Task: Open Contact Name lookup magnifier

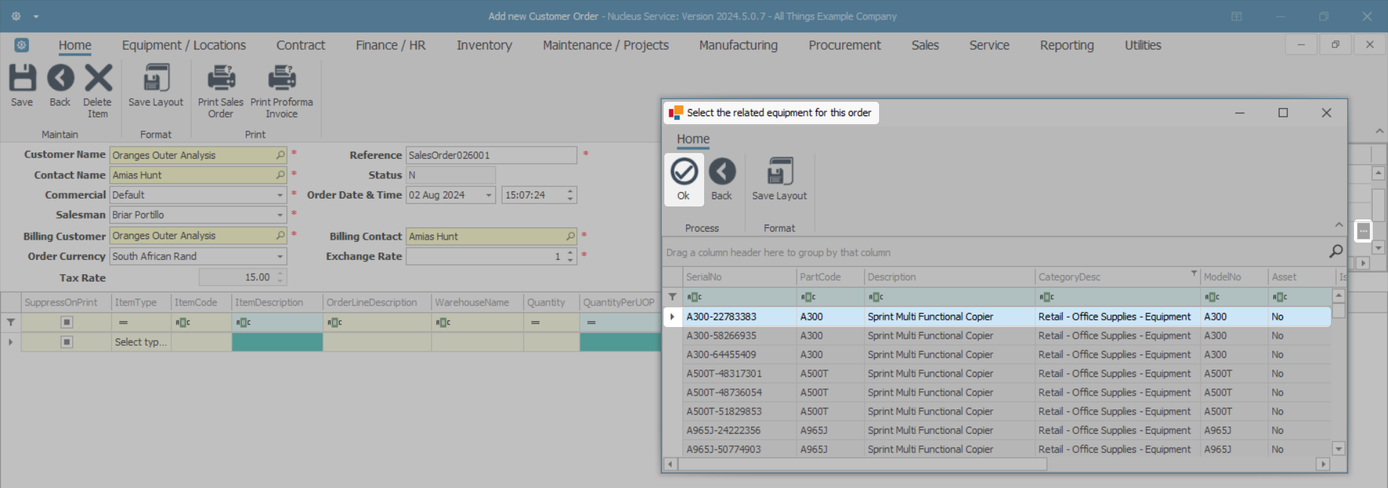Action: pos(280,175)
